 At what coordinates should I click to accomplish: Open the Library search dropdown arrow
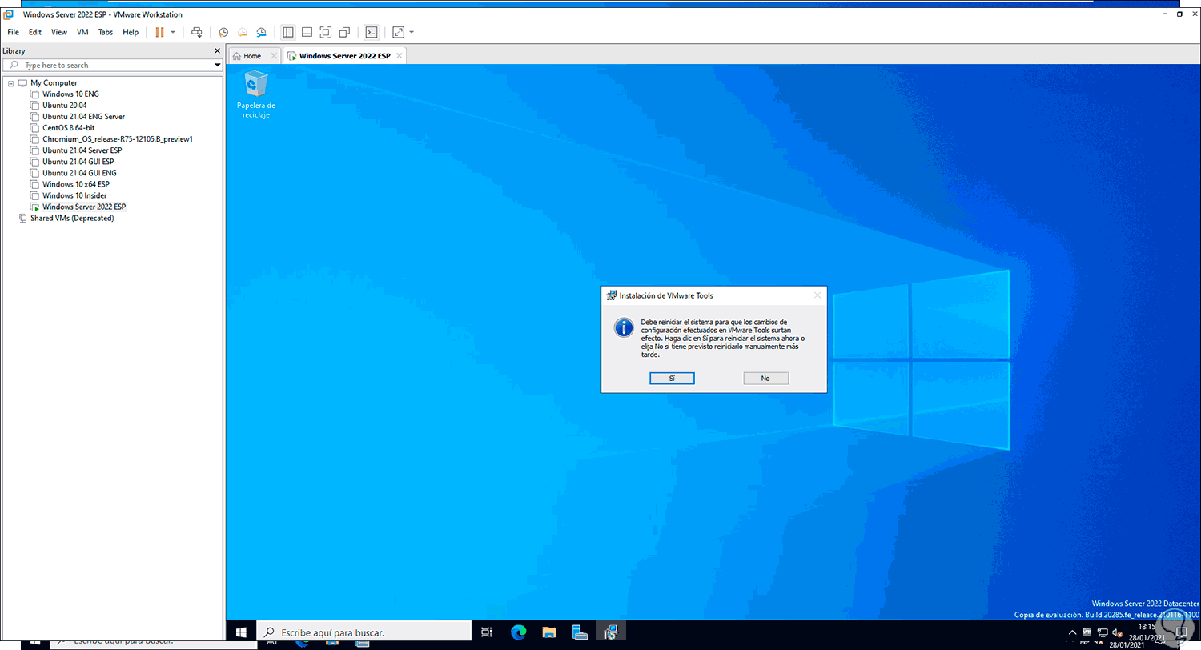tap(217, 65)
